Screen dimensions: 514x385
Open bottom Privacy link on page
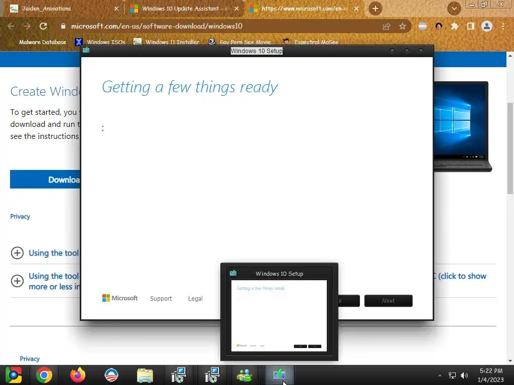[x=30, y=359]
